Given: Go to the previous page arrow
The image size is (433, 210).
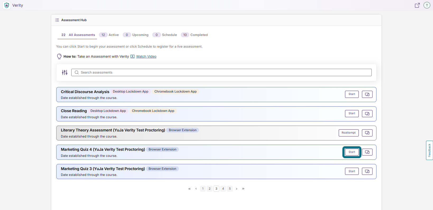Looking at the screenshot, I should coord(196,189).
